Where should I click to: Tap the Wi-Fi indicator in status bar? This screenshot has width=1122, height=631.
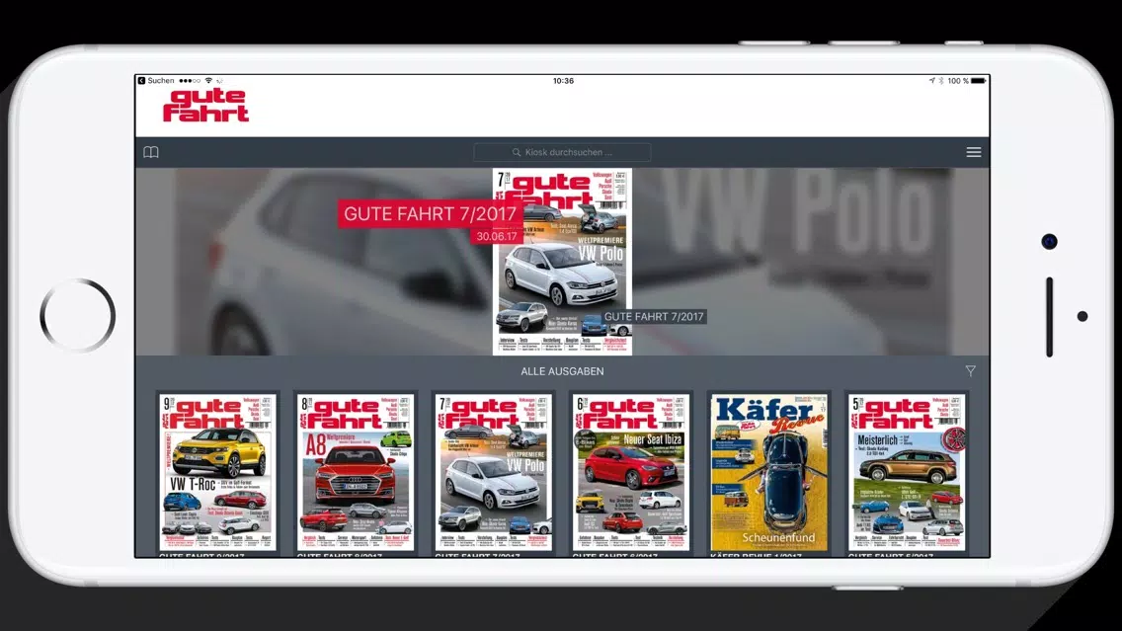pos(208,81)
